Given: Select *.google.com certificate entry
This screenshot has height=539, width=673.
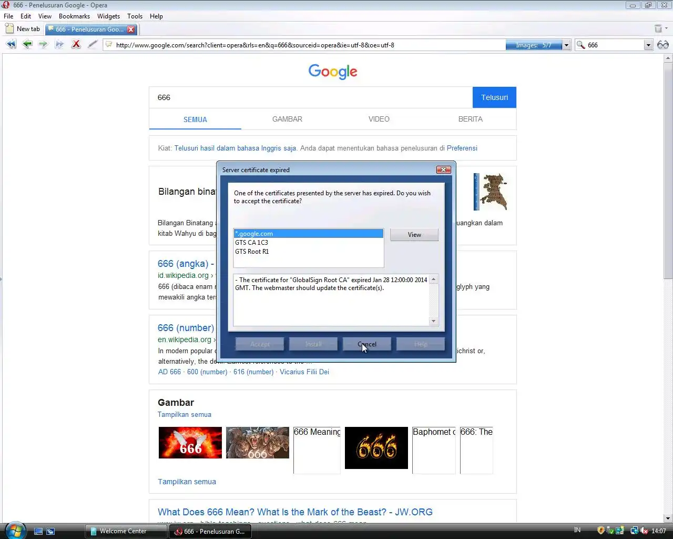Looking at the screenshot, I should tap(309, 234).
